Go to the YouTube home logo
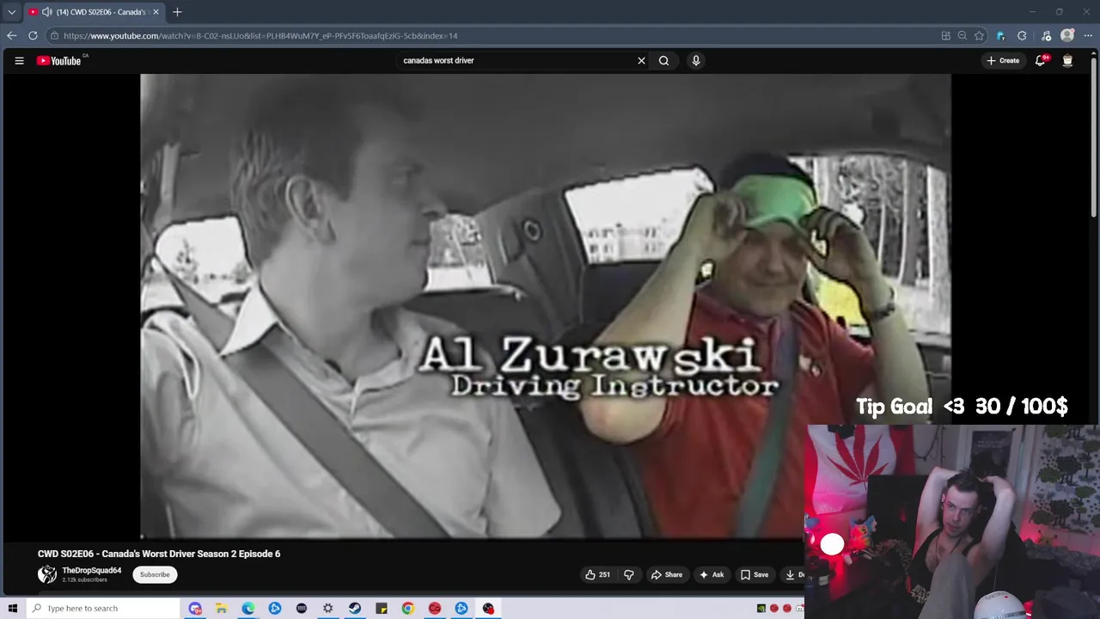 pyautogui.click(x=58, y=60)
